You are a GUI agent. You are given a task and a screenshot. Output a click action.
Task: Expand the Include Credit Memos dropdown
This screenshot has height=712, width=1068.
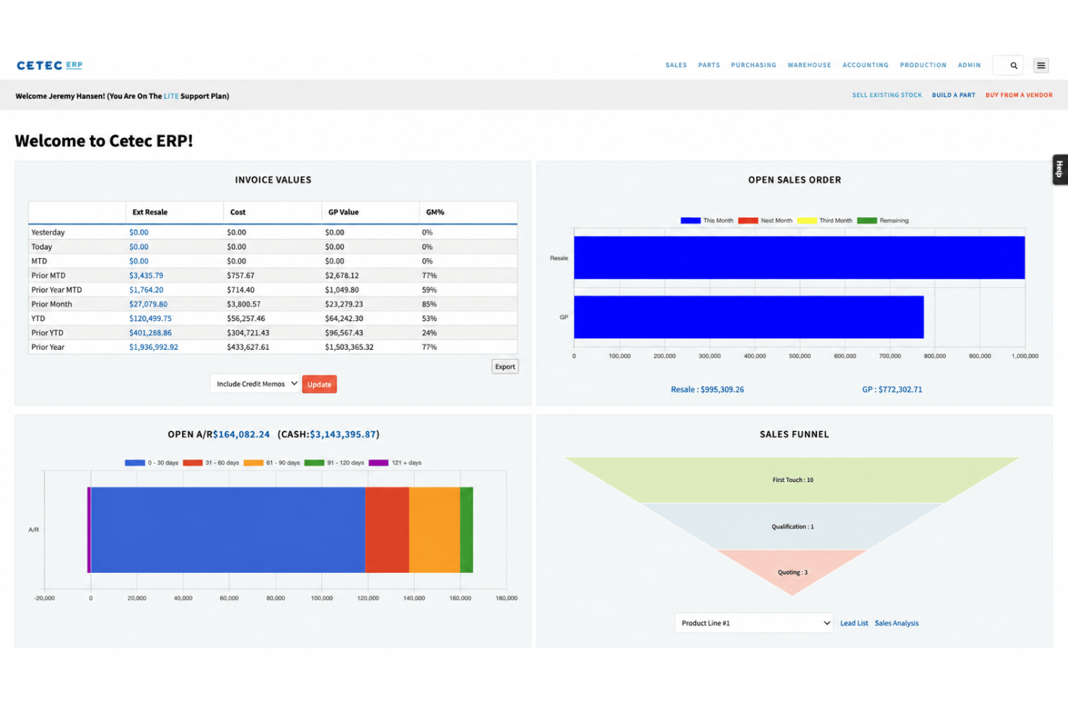pyautogui.click(x=255, y=384)
